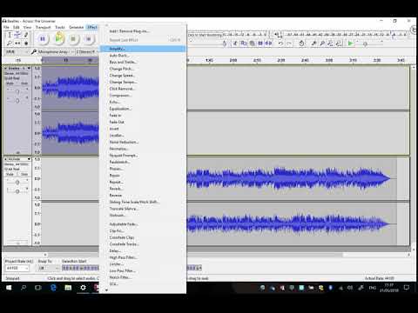Select the Draw (pencil) tool
Image resolution: width=418 pixels, height=313 pixels.
26,35
